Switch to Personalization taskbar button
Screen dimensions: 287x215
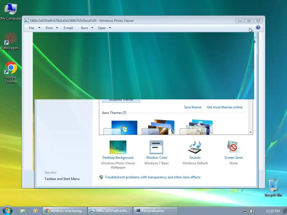point(156,211)
